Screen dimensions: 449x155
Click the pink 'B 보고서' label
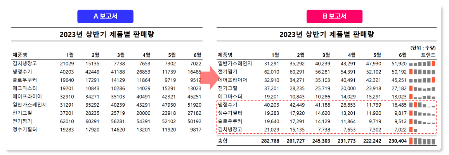pos(335,16)
